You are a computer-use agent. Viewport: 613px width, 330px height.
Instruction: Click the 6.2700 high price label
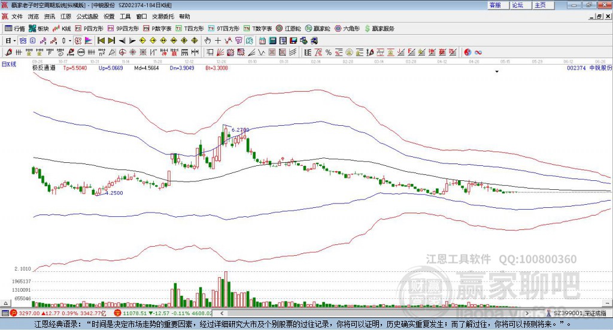point(241,130)
